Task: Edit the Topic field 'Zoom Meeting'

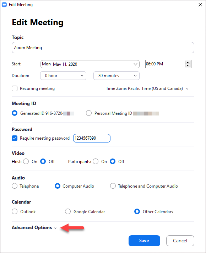Action: (x=103, y=48)
